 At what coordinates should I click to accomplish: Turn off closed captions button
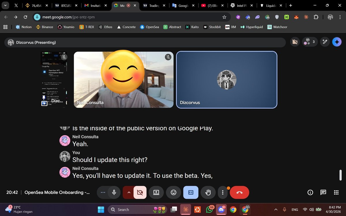click(x=191, y=192)
